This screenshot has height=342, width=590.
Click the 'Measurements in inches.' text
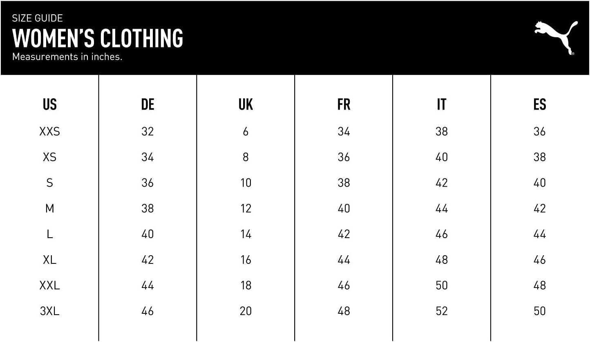67,57
